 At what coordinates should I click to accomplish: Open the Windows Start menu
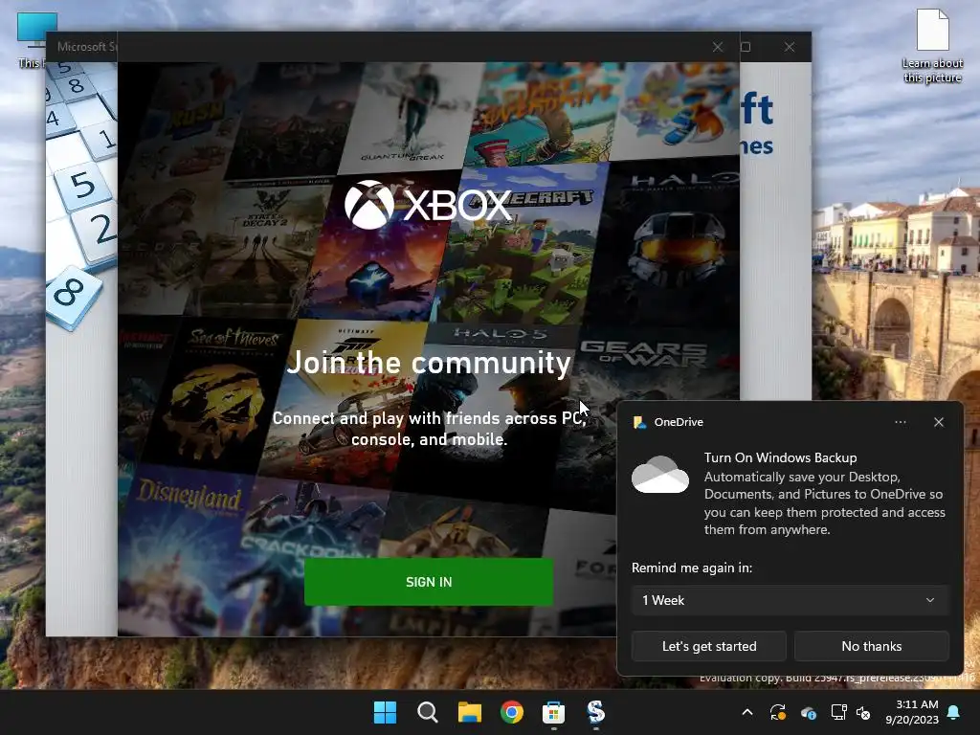point(385,712)
